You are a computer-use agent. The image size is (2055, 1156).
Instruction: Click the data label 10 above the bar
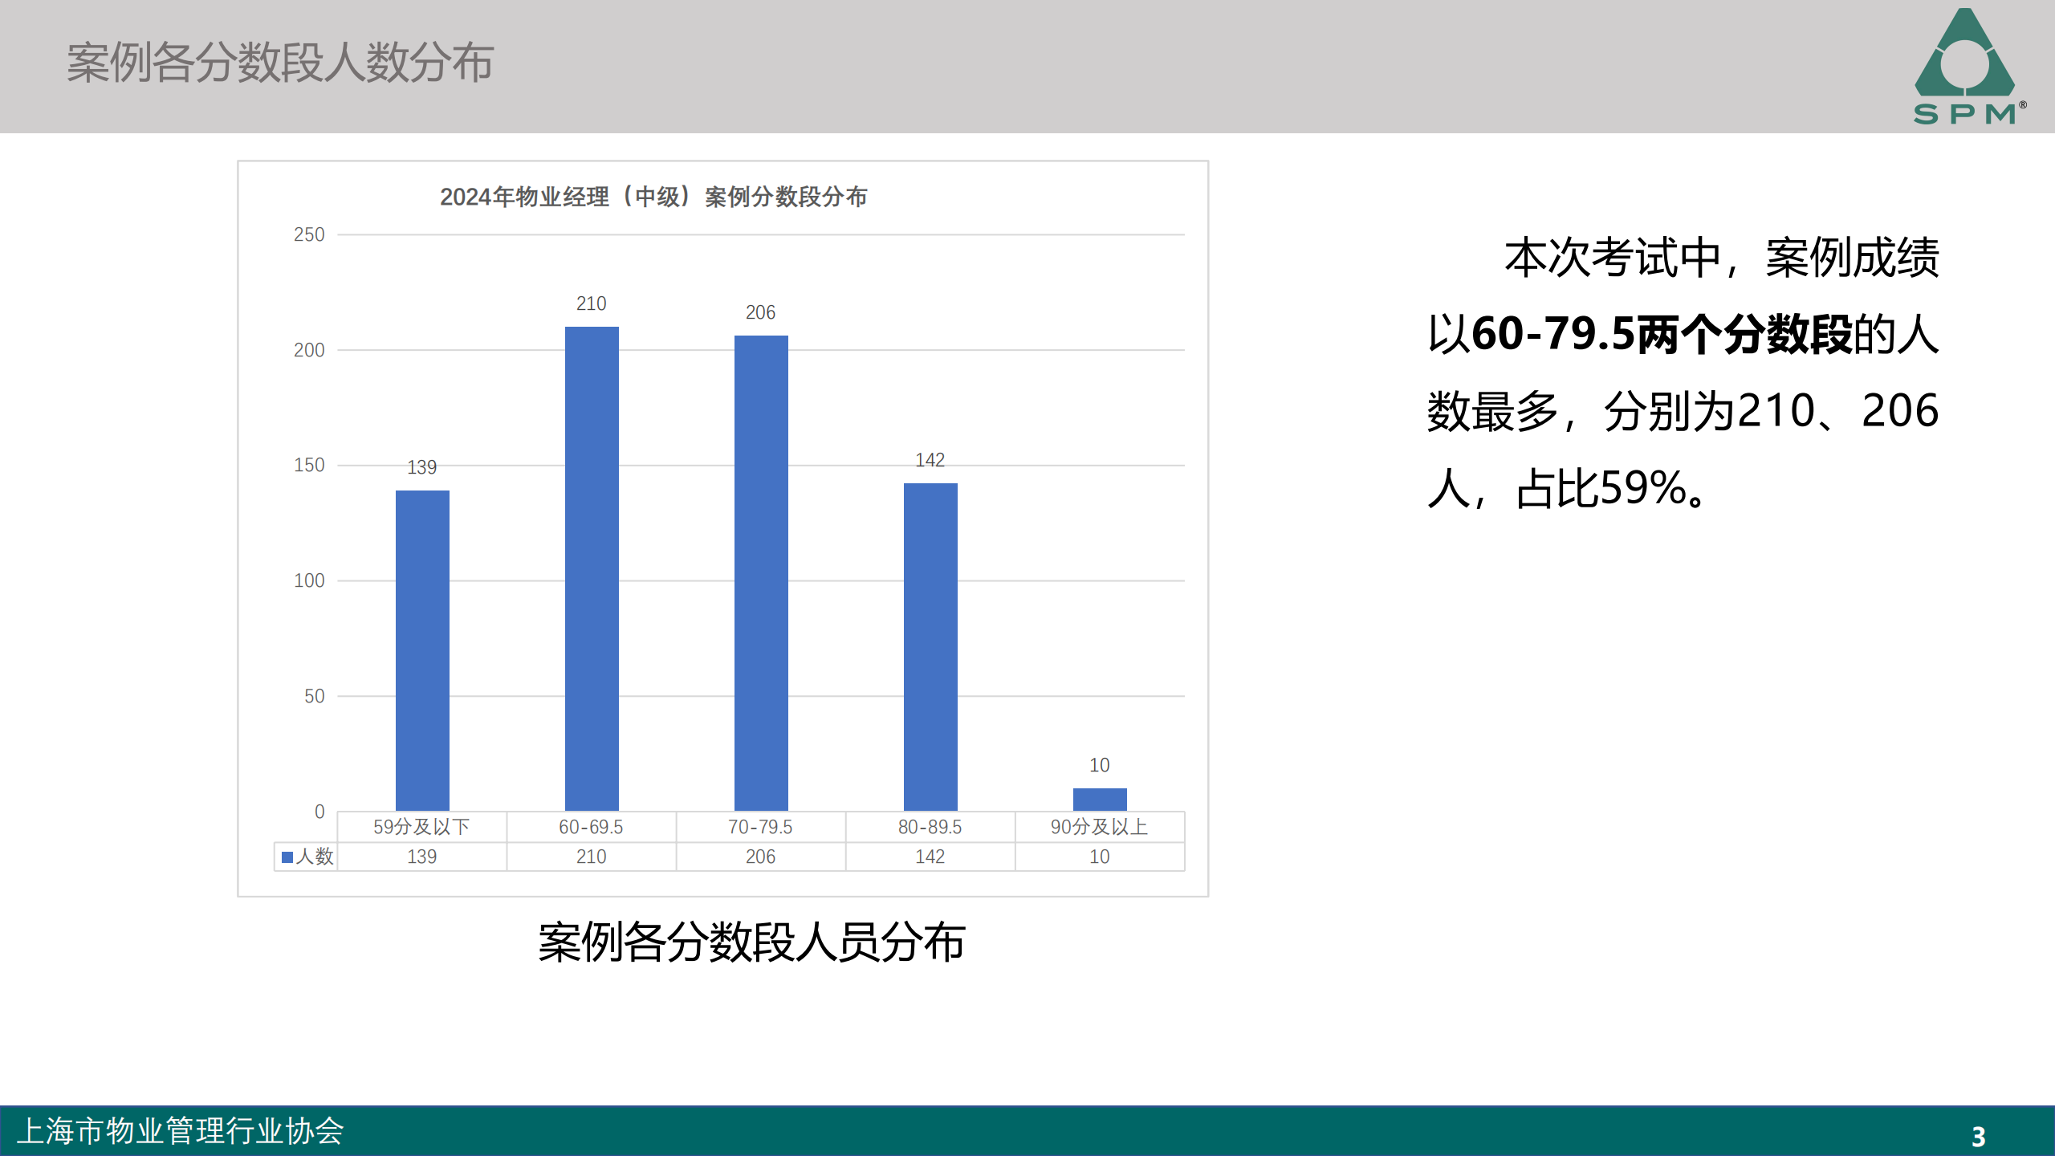point(1100,765)
